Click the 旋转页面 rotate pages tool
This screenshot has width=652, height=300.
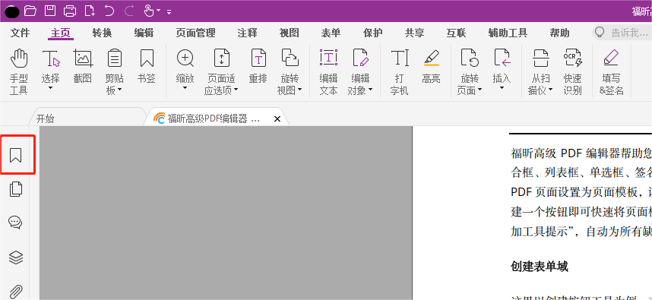[470, 72]
